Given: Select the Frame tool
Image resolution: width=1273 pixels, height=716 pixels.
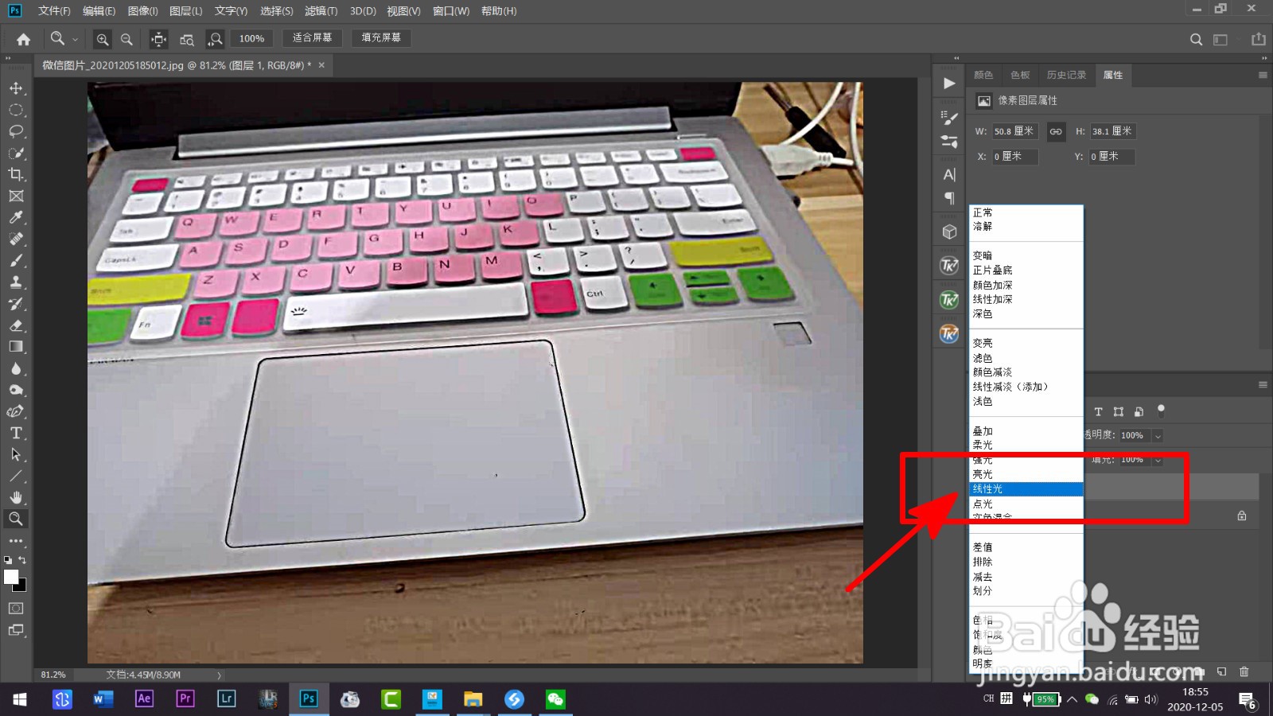Looking at the screenshot, I should 16,196.
